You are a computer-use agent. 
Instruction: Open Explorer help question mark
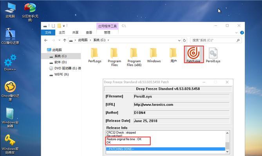click(242, 33)
